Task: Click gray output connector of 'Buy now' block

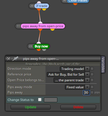Action: point(44,50)
